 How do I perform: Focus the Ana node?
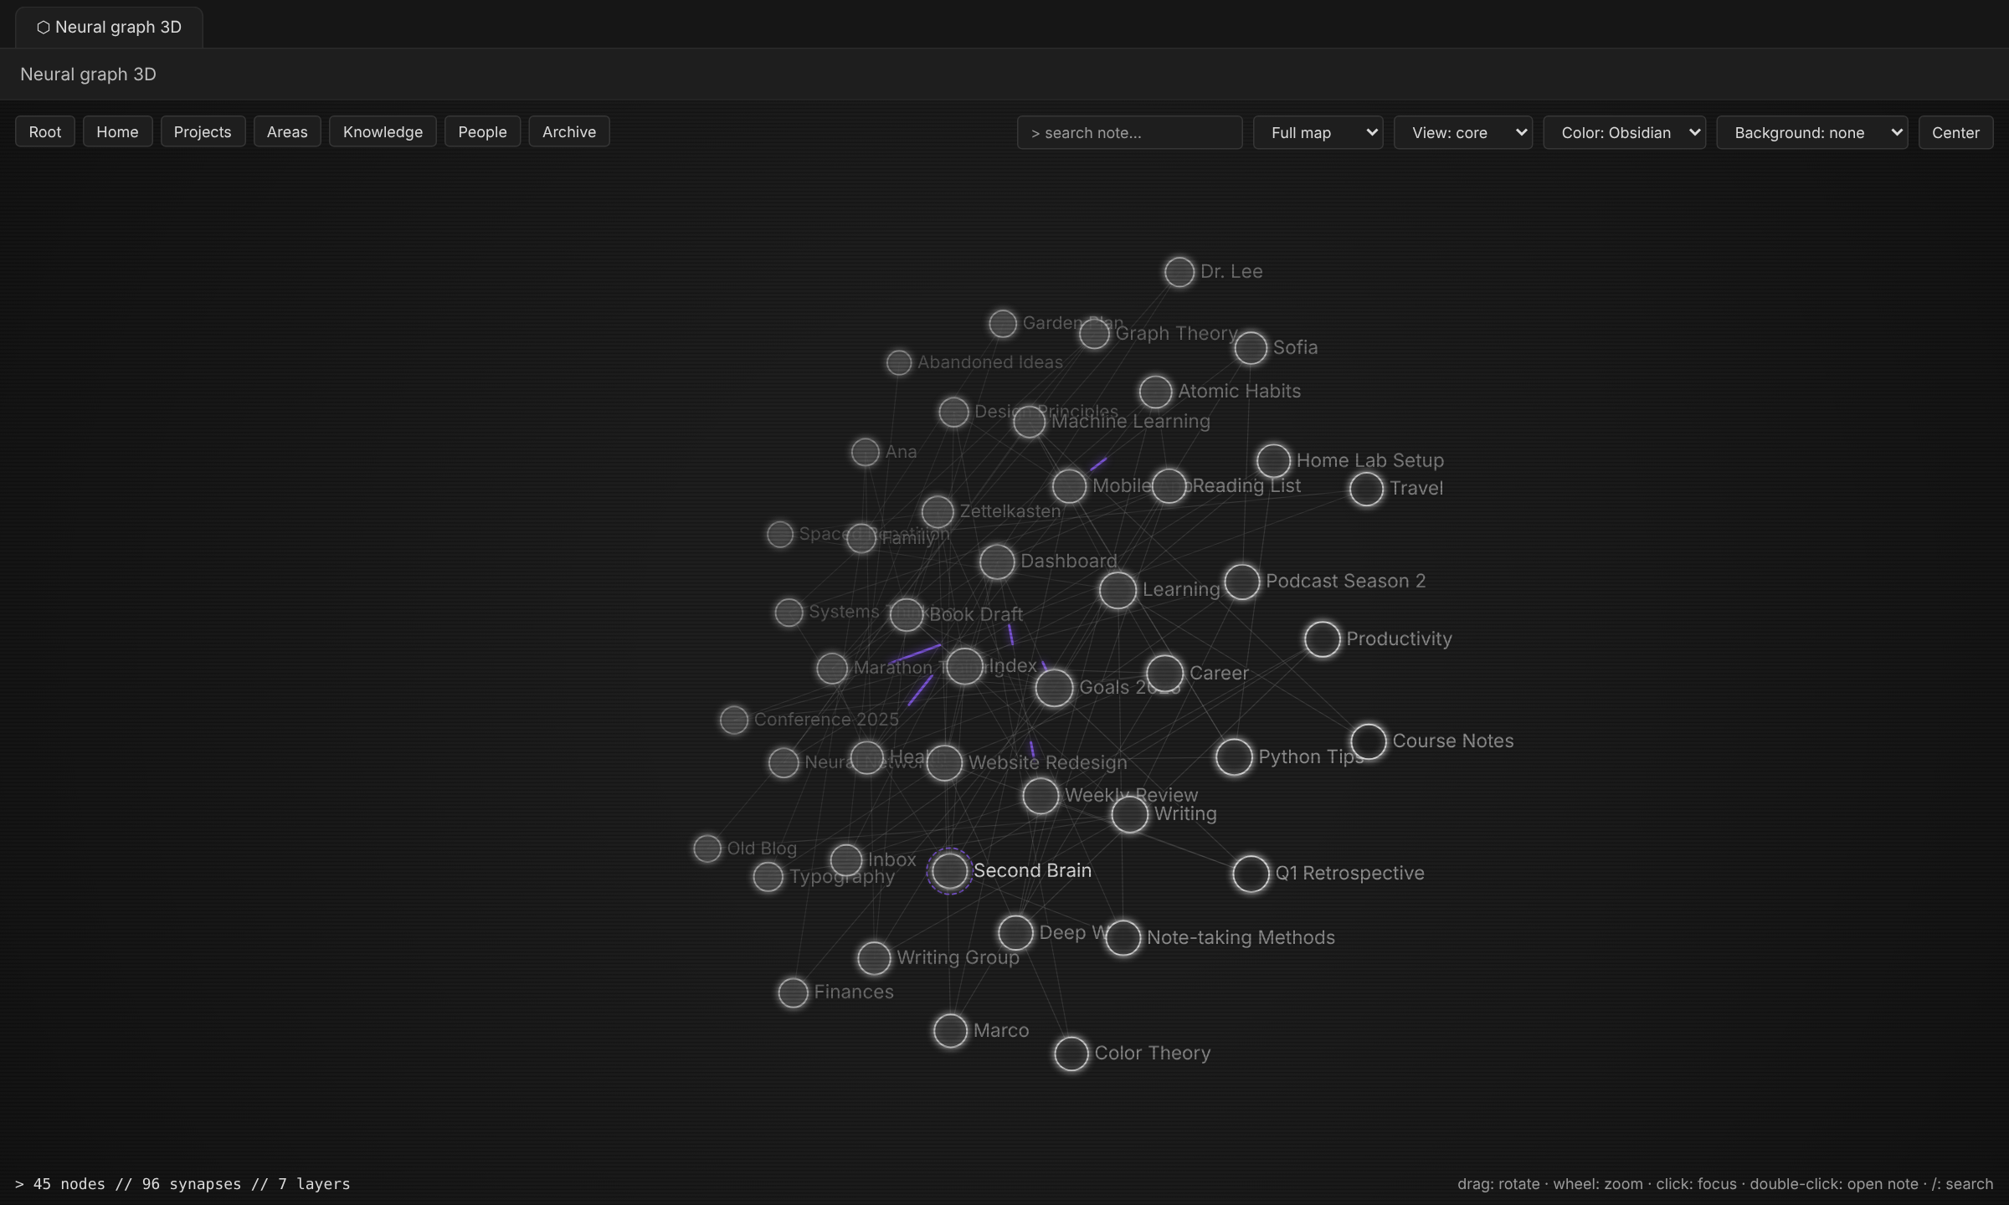click(866, 452)
